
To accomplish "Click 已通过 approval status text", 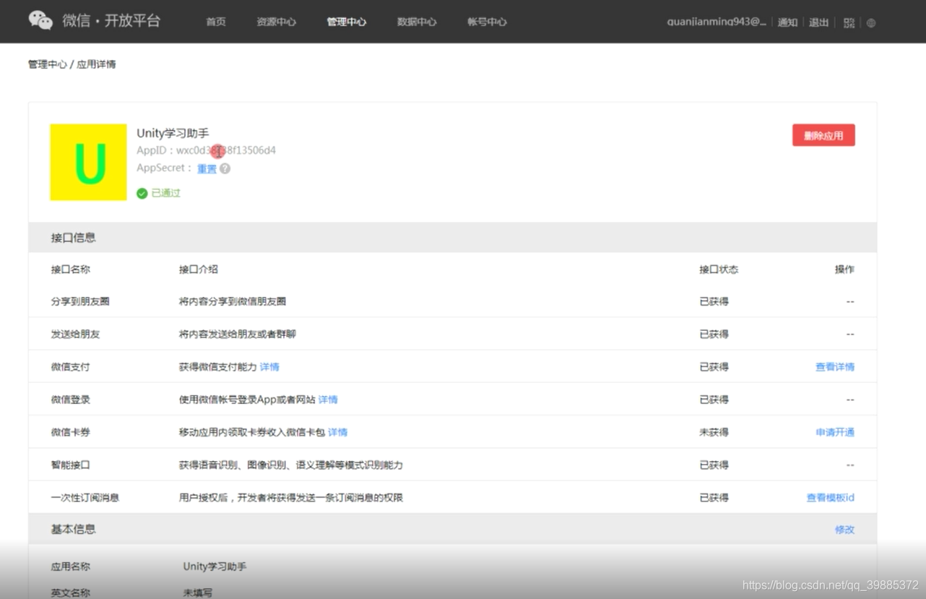I will point(166,193).
